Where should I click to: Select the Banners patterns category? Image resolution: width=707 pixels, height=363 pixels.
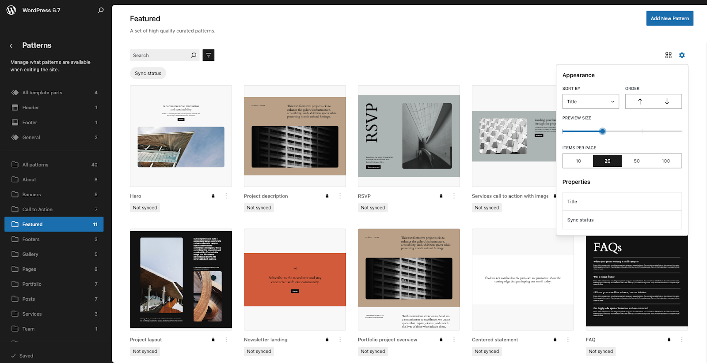[x=54, y=195]
